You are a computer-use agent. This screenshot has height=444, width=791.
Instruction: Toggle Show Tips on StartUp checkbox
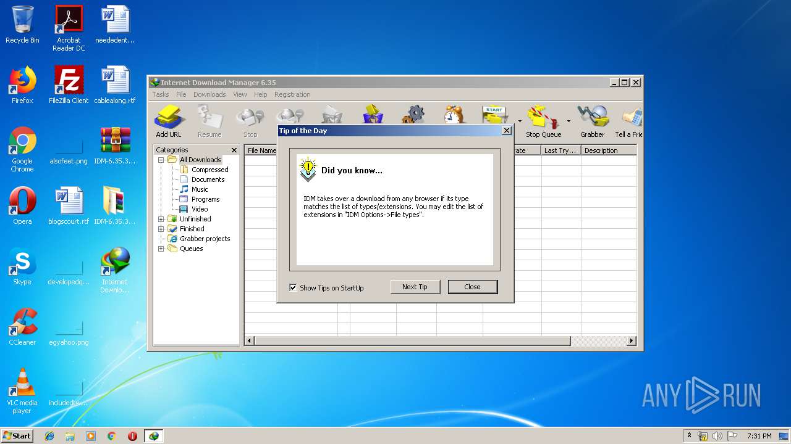293,287
